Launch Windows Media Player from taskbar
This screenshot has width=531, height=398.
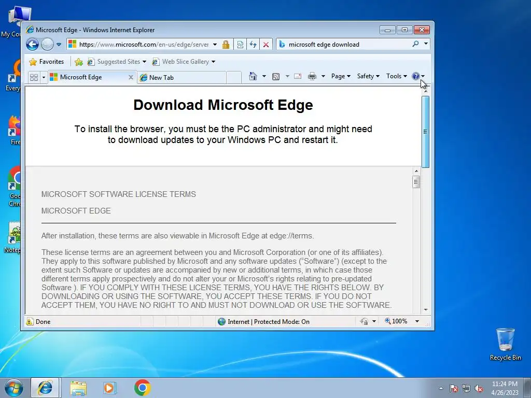pyautogui.click(x=110, y=388)
